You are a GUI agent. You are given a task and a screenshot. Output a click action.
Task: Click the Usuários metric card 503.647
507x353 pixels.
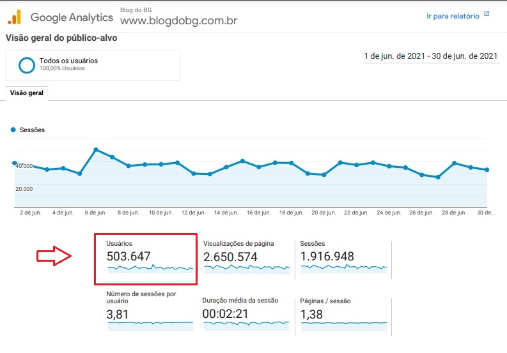pos(146,259)
